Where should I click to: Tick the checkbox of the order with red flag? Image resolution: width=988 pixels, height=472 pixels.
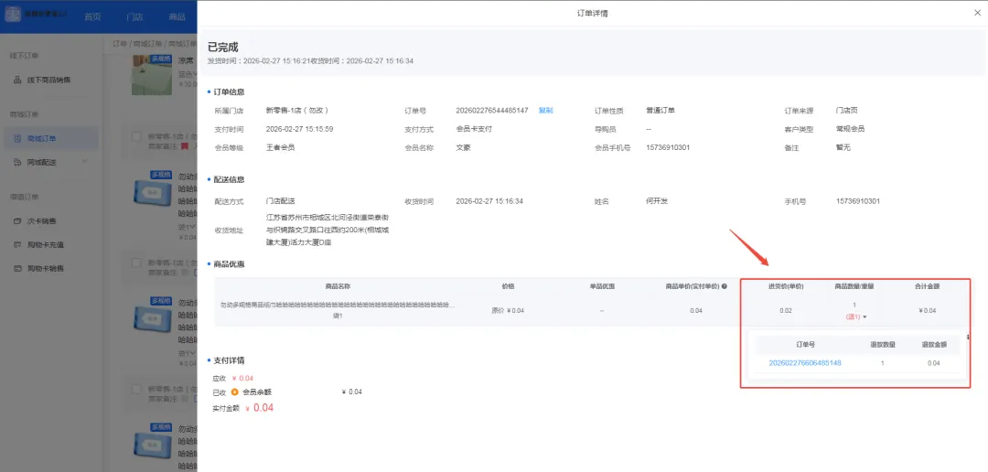[x=136, y=136]
